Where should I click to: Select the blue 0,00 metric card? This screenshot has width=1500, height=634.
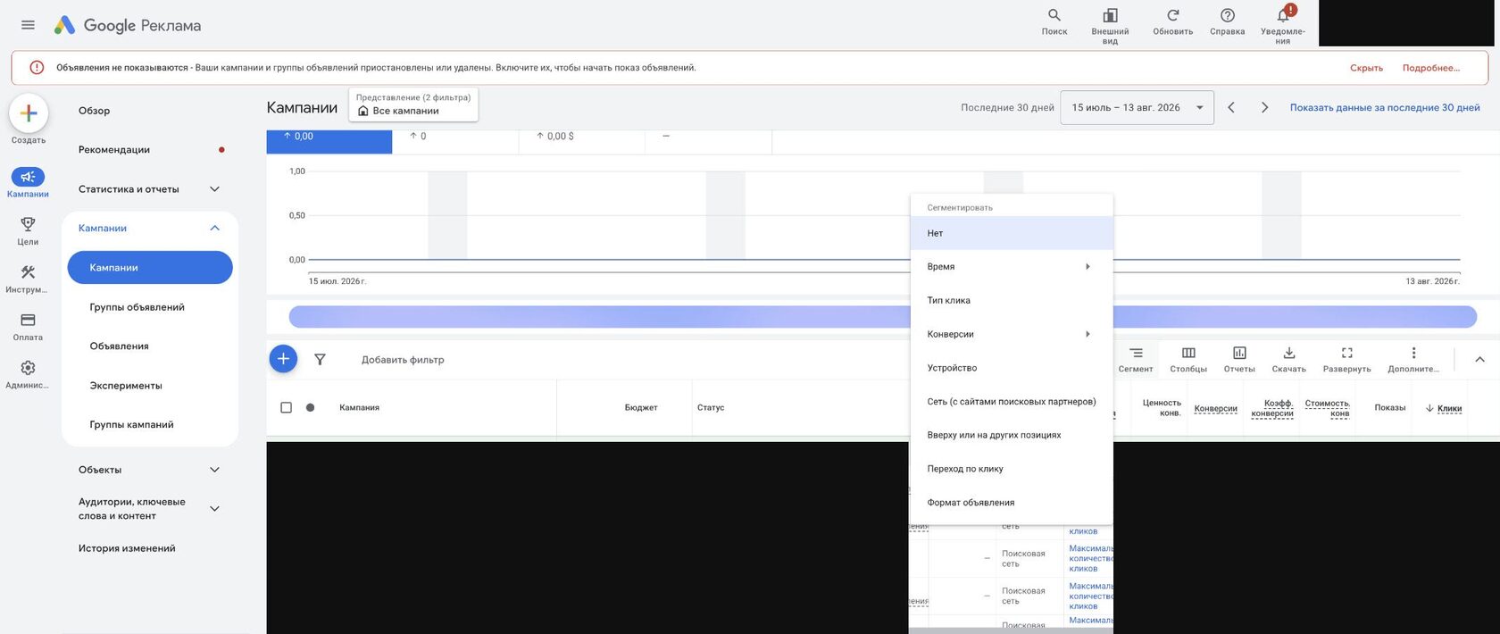tap(329, 141)
